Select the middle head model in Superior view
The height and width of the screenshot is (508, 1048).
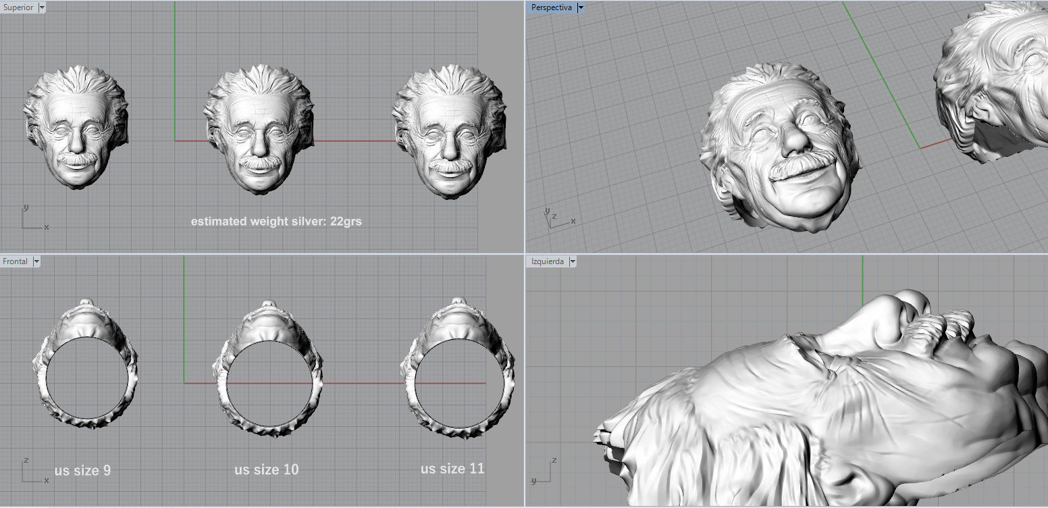(x=259, y=129)
